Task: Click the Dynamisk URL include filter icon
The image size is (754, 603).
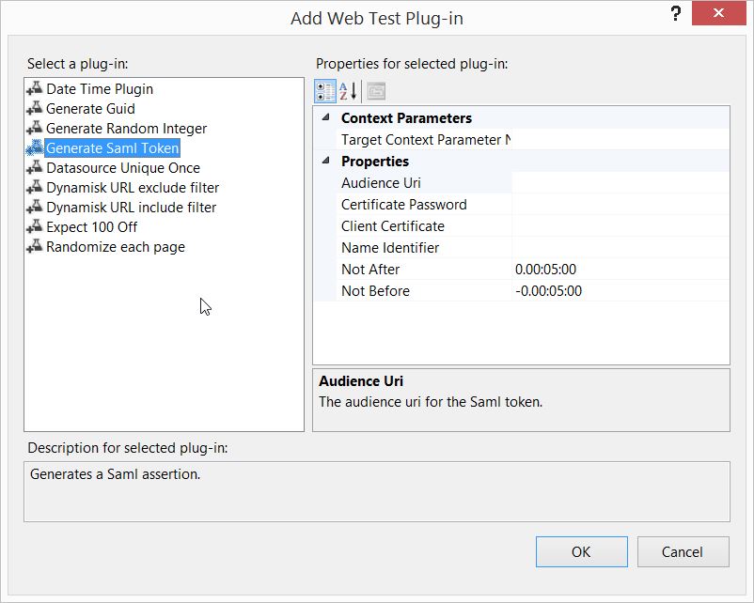Action: 35,207
